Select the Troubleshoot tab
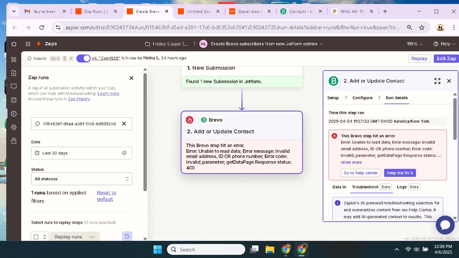Screen dimensions: 459x258 (x=372, y=187)
